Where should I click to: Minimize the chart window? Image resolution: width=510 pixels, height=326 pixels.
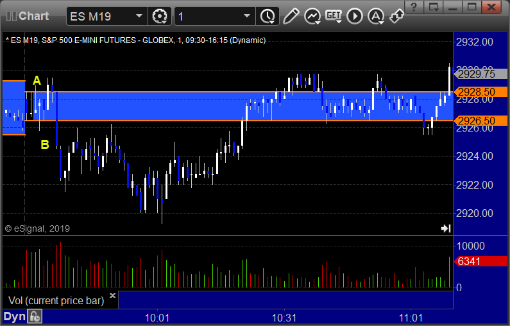(453, 7)
